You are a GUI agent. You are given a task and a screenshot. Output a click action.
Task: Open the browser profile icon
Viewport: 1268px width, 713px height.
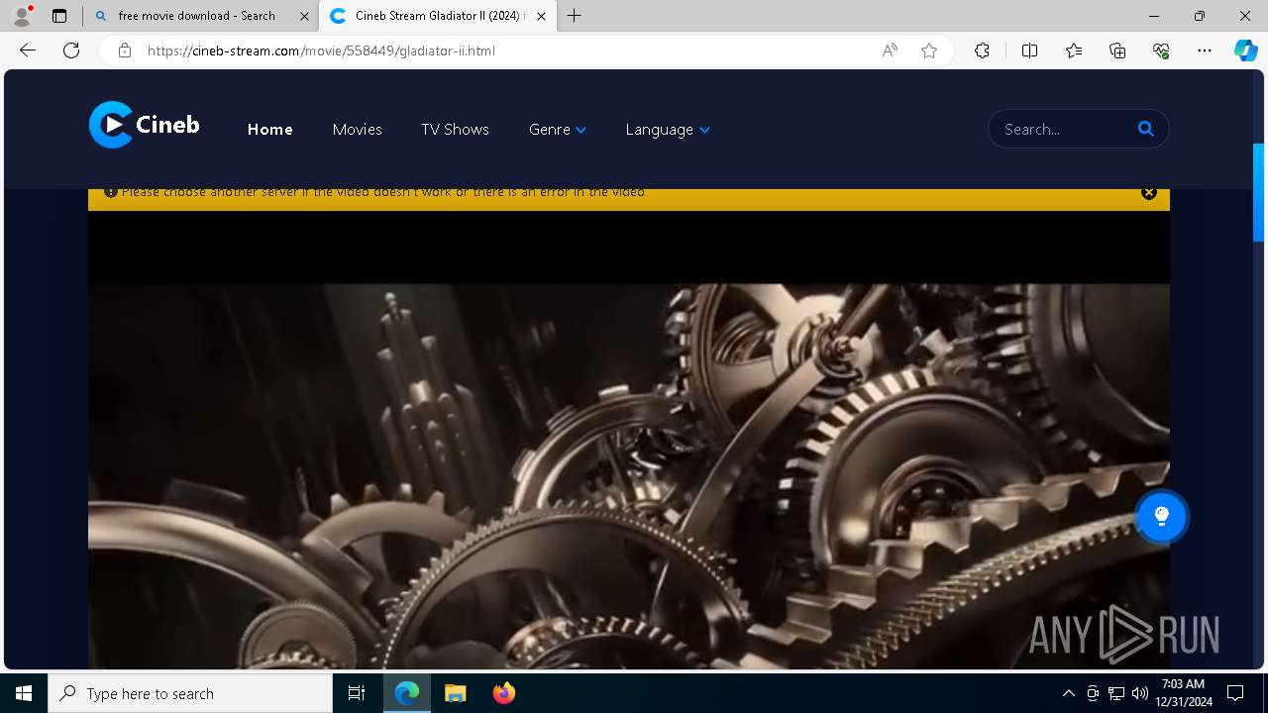pyautogui.click(x=22, y=16)
